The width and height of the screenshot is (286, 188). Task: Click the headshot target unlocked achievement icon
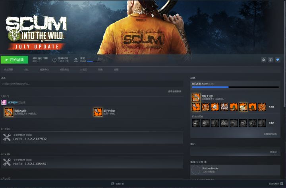pos(205,107)
